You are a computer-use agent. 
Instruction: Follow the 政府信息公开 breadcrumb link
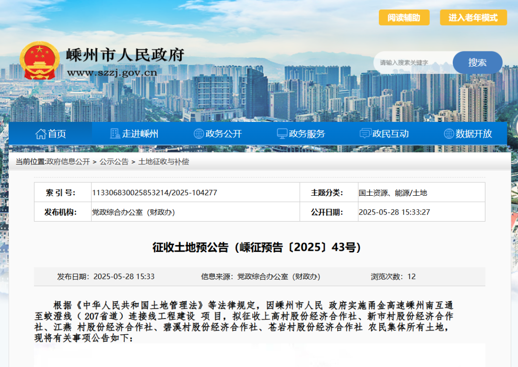coord(68,162)
